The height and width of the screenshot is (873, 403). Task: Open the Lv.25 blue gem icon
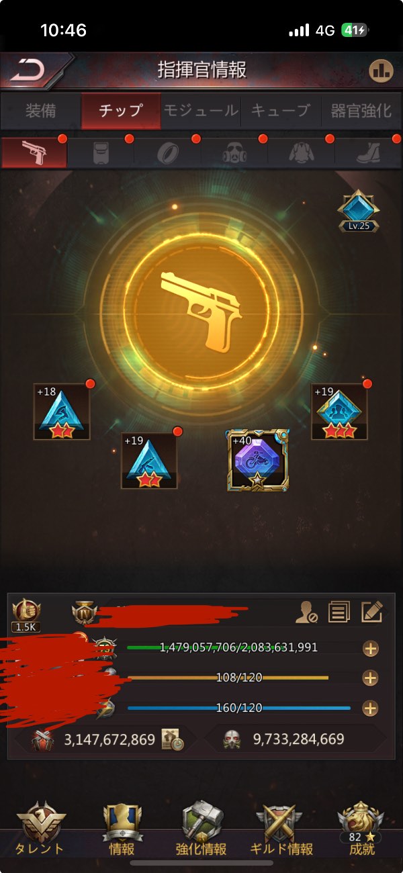click(x=359, y=211)
